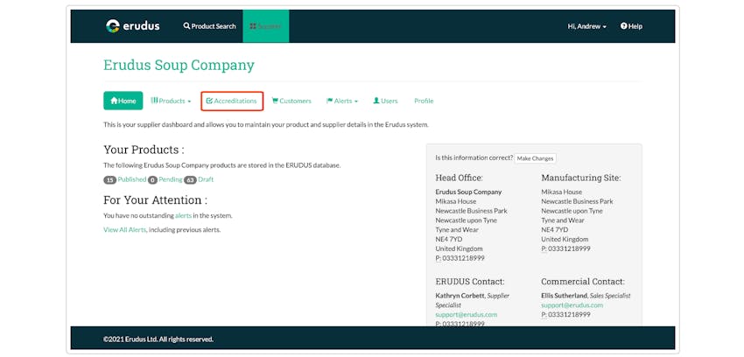This screenshot has width=744, height=357.
Task: Click the 'Your Products :' heading
Action: click(x=144, y=150)
